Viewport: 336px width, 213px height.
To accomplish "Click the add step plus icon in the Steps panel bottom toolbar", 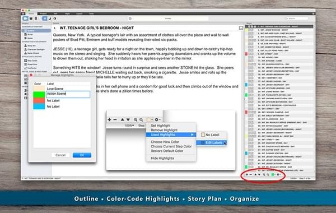I will pyautogui.click(x=247, y=175).
